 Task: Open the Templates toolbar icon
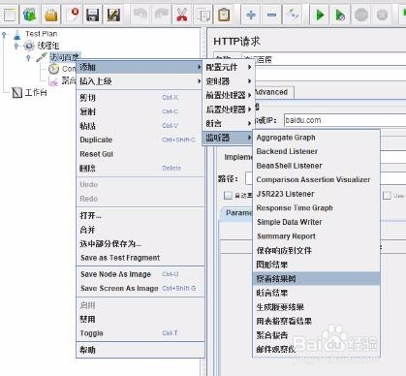(30, 15)
